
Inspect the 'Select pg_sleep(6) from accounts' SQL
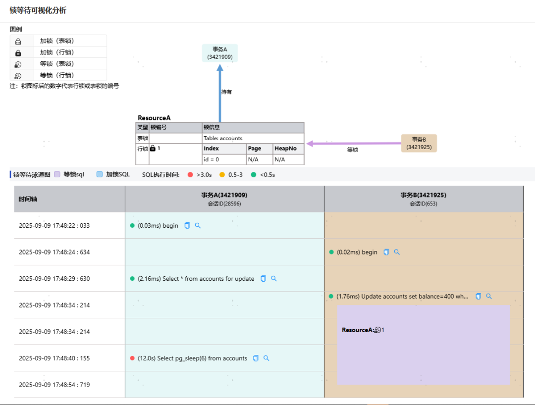(x=267, y=358)
